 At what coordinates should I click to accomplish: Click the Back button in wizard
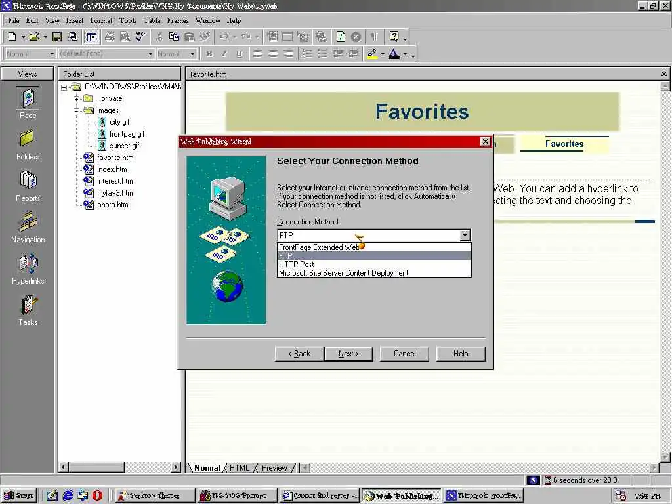click(x=299, y=354)
